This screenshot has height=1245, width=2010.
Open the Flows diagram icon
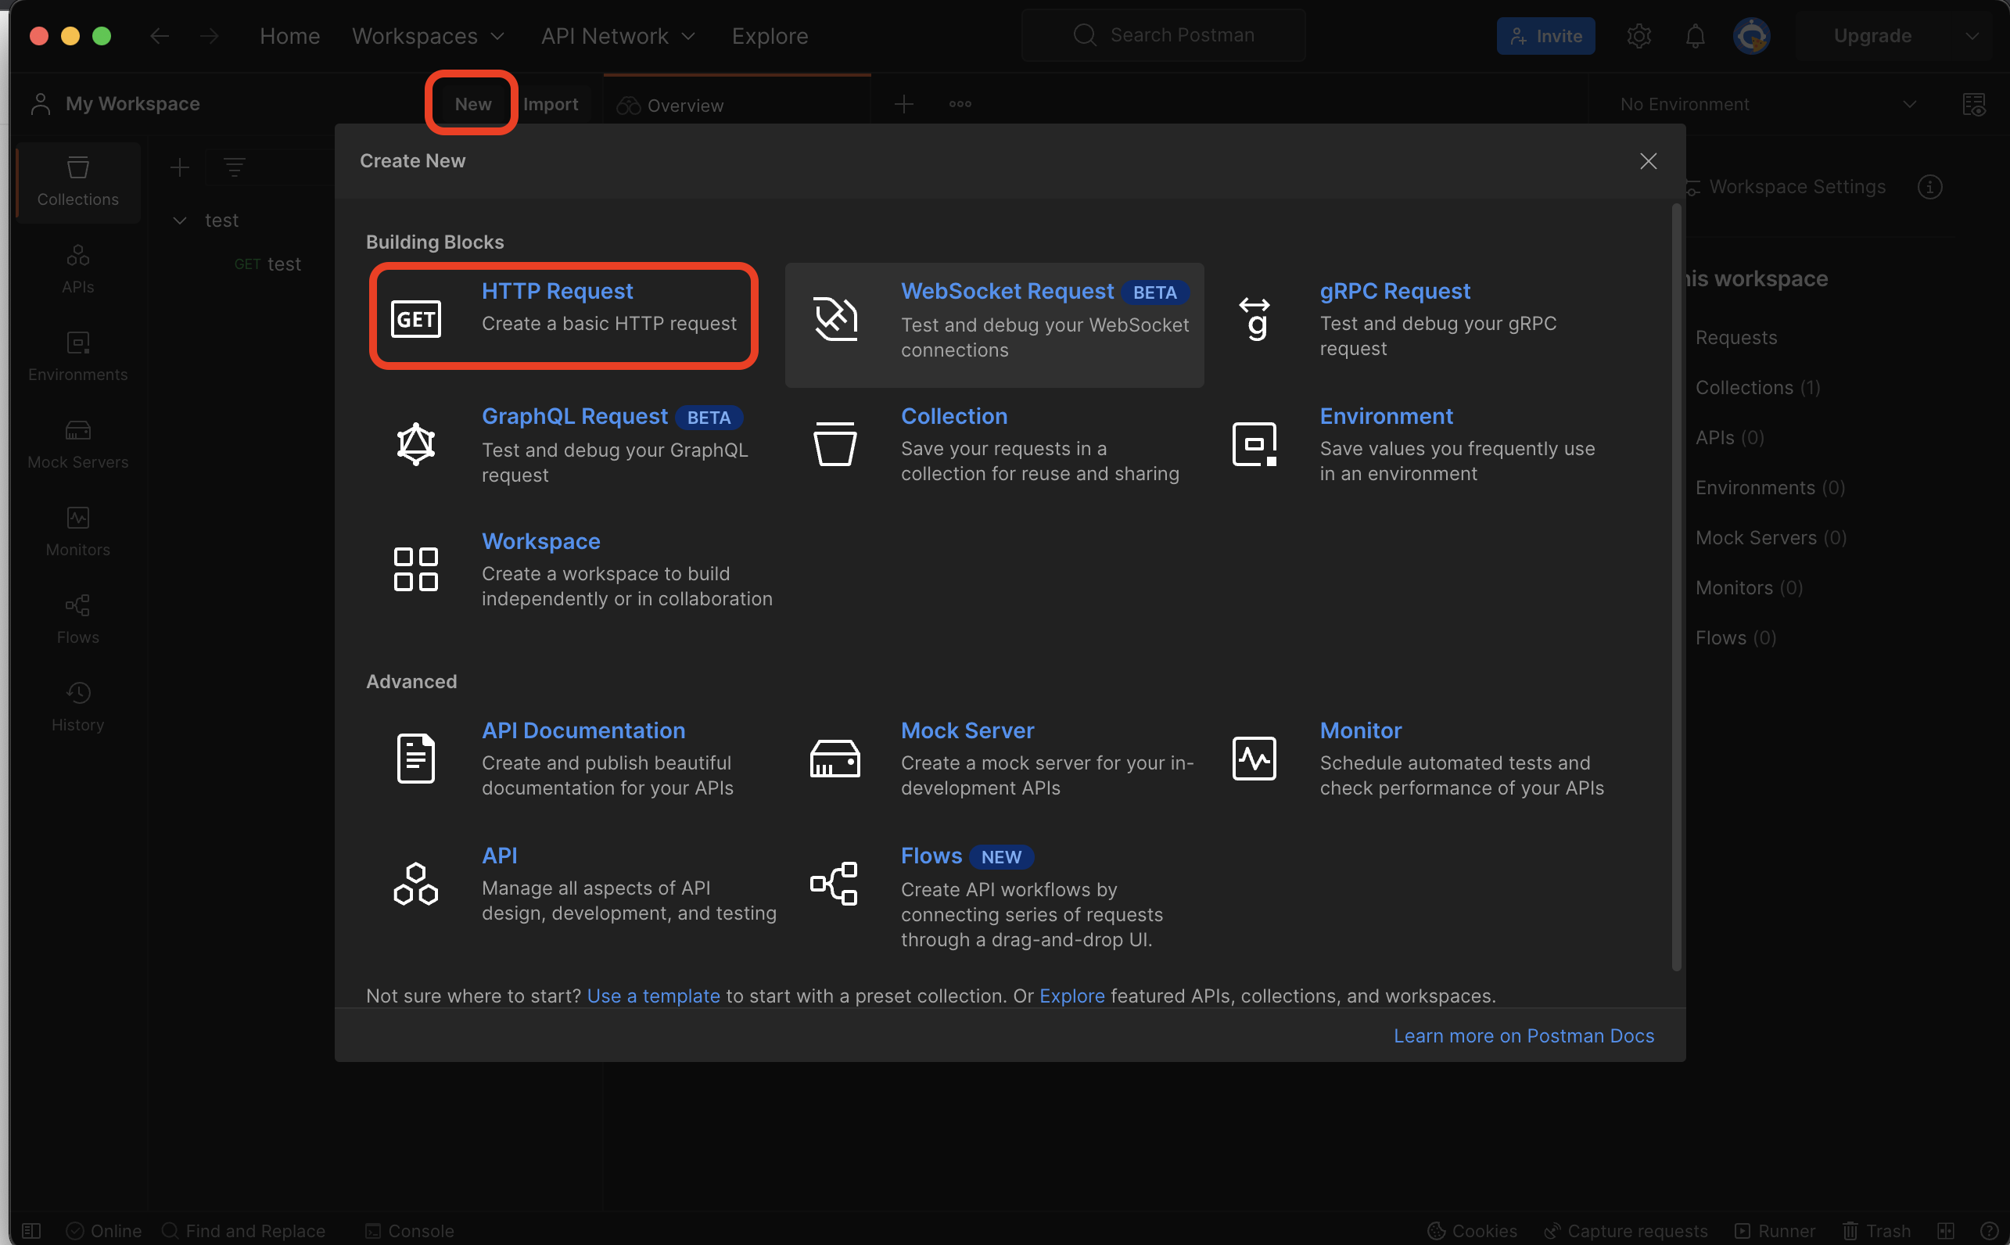tap(835, 884)
